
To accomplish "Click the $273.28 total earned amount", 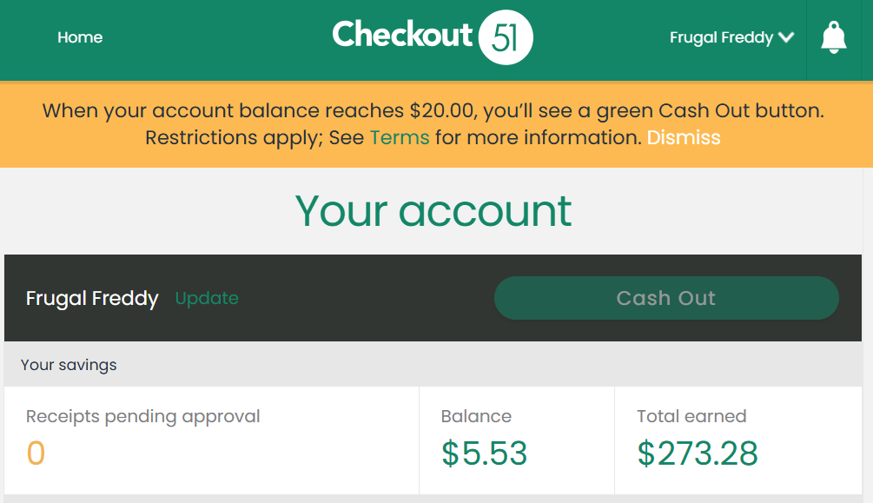I will [x=697, y=453].
